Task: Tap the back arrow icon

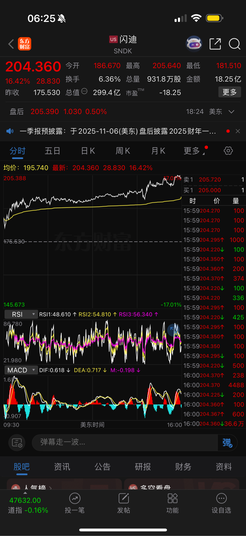Action: pos(11,44)
